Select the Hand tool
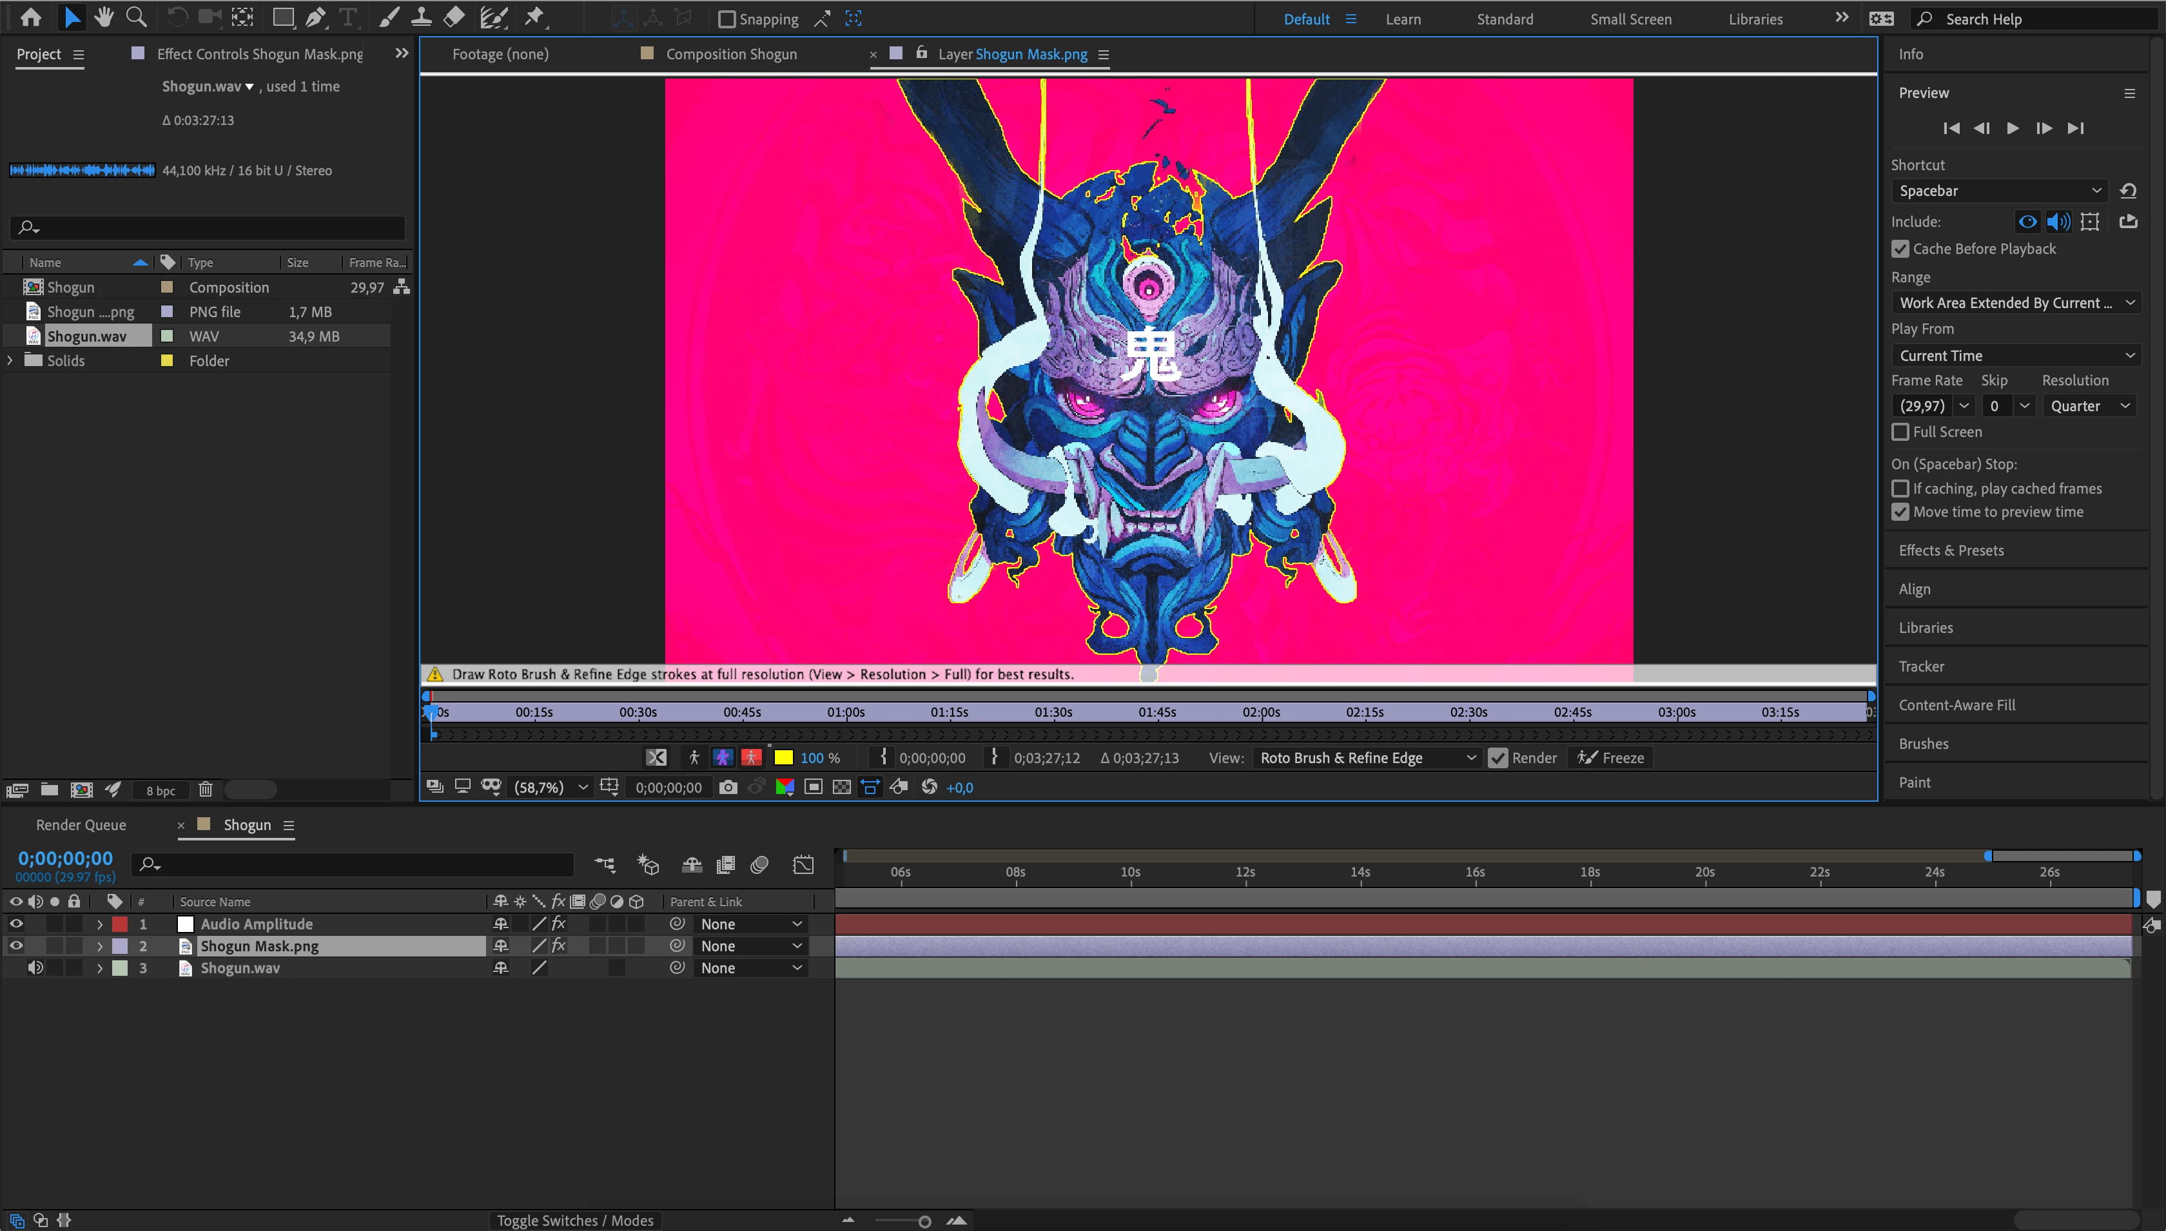2166x1231 pixels. coord(104,18)
